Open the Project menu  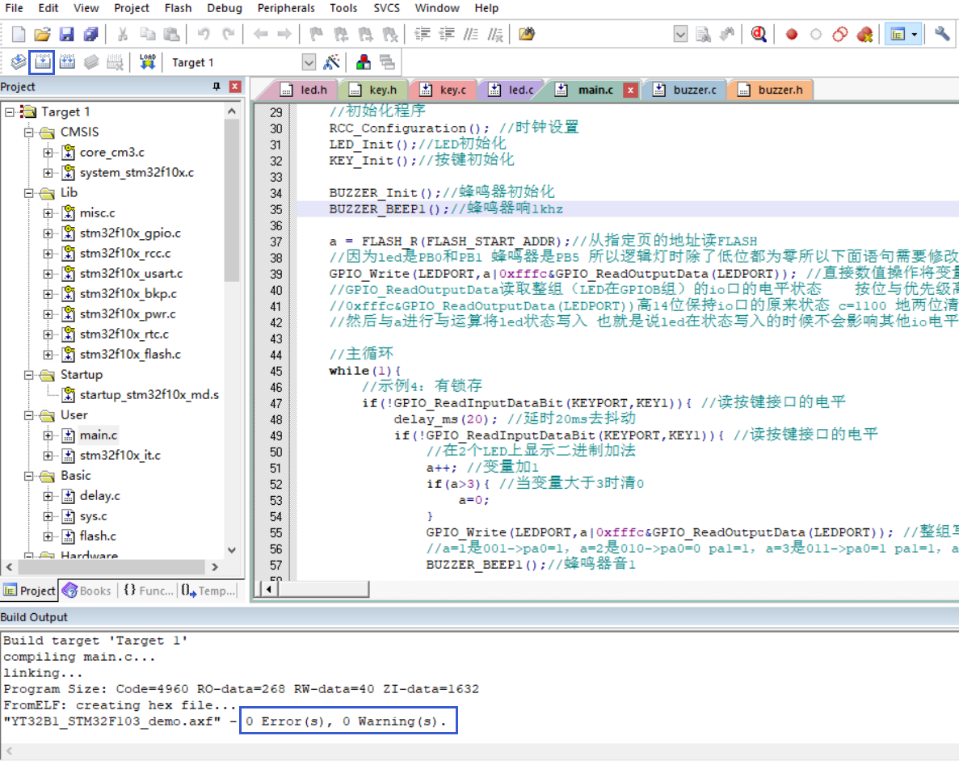[x=132, y=8]
